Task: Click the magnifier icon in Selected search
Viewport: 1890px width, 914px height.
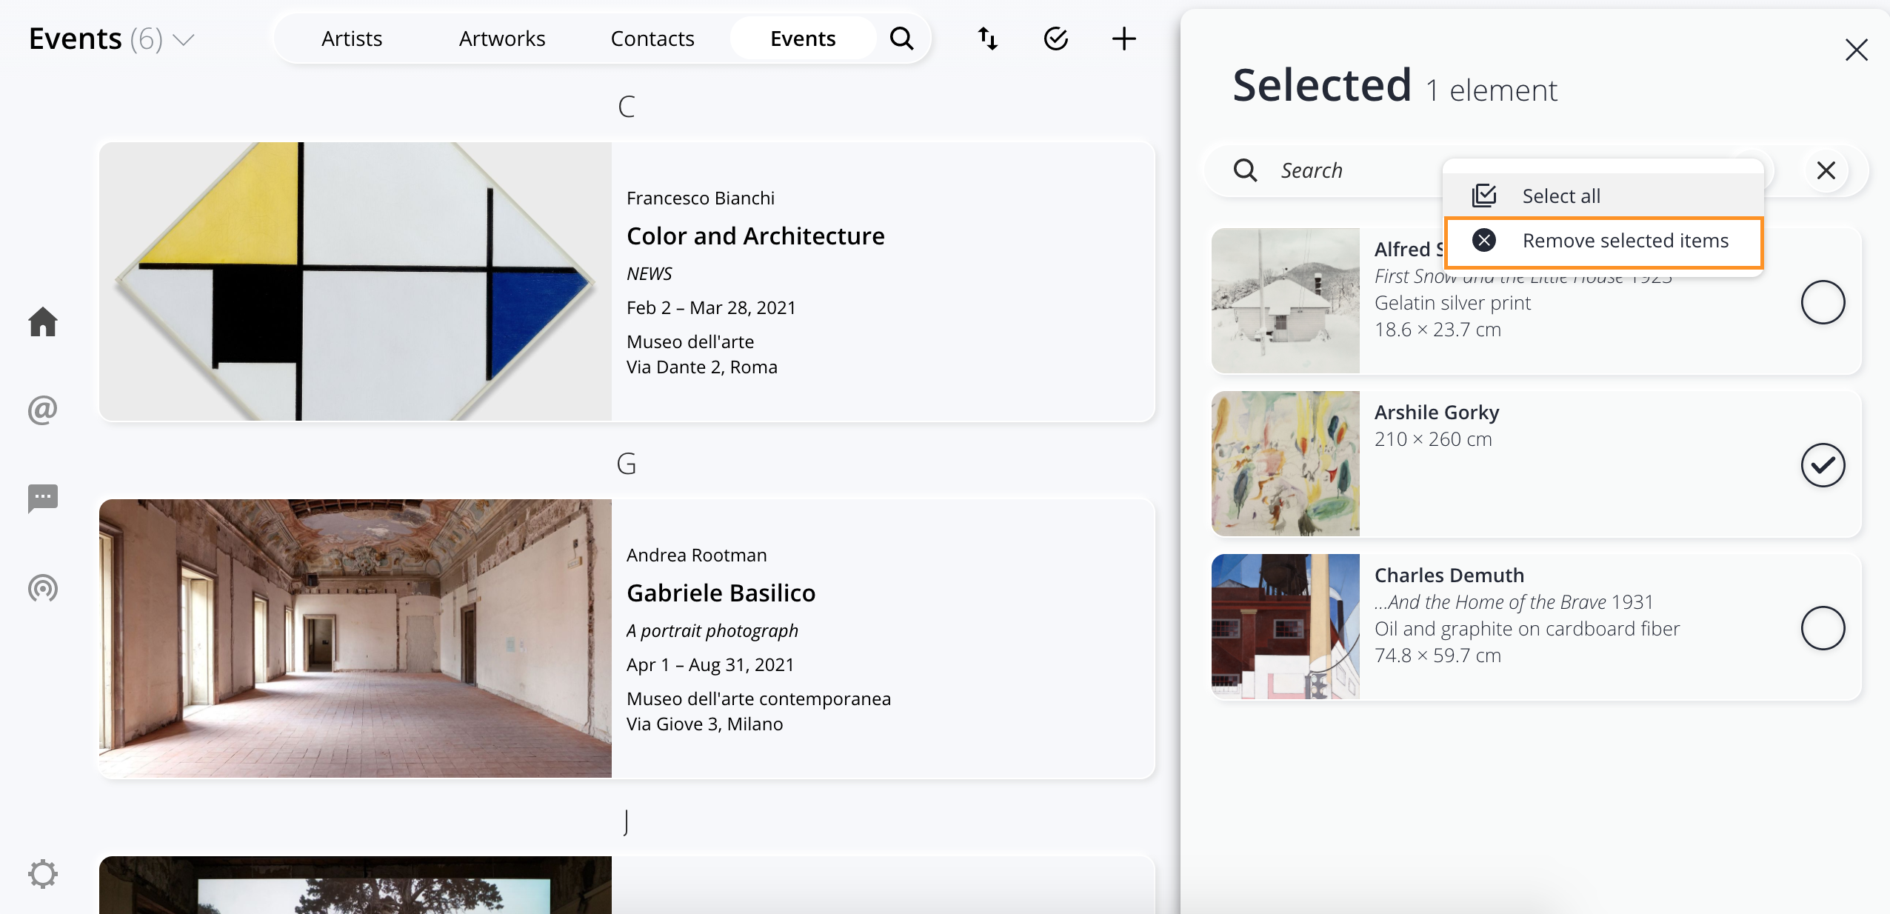Action: 1245,170
